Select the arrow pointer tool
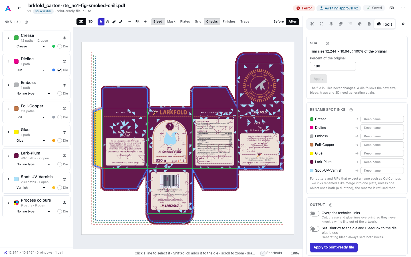 pyautogui.click(x=101, y=22)
